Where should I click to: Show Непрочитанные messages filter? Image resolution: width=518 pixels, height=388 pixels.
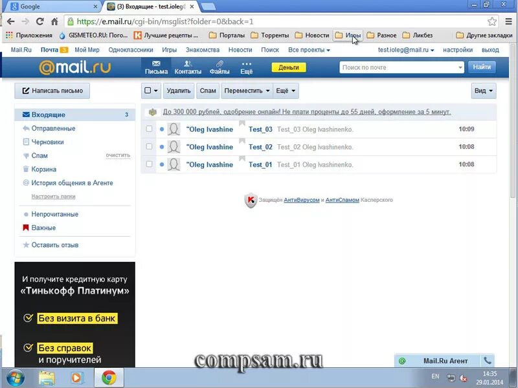click(54, 214)
